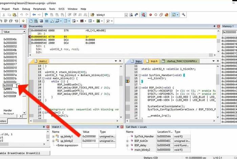Click Run to Cursor Line icon

16,21
